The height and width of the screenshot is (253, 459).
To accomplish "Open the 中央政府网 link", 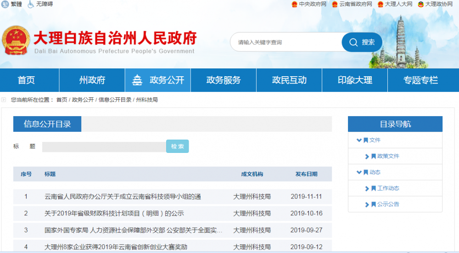I will [313, 4].
